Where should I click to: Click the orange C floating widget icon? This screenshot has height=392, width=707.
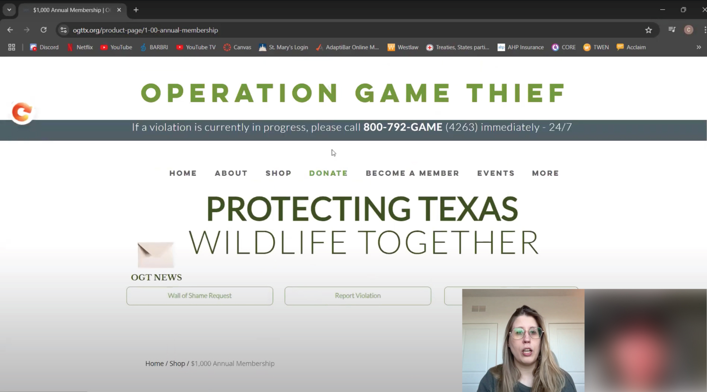pos(22,112)
